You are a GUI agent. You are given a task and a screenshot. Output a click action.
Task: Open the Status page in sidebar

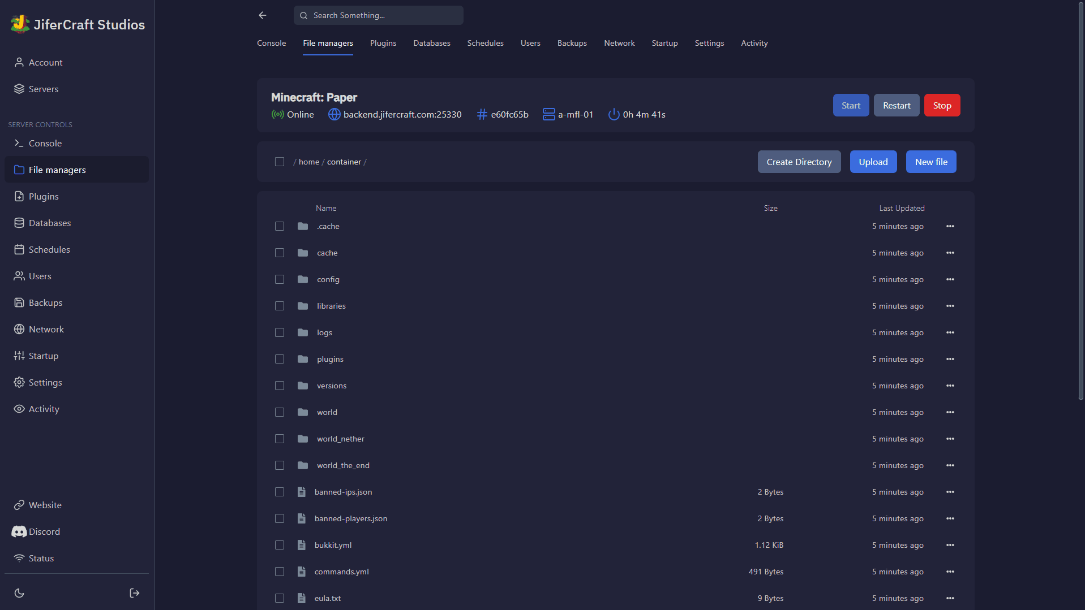pos(41,558)
